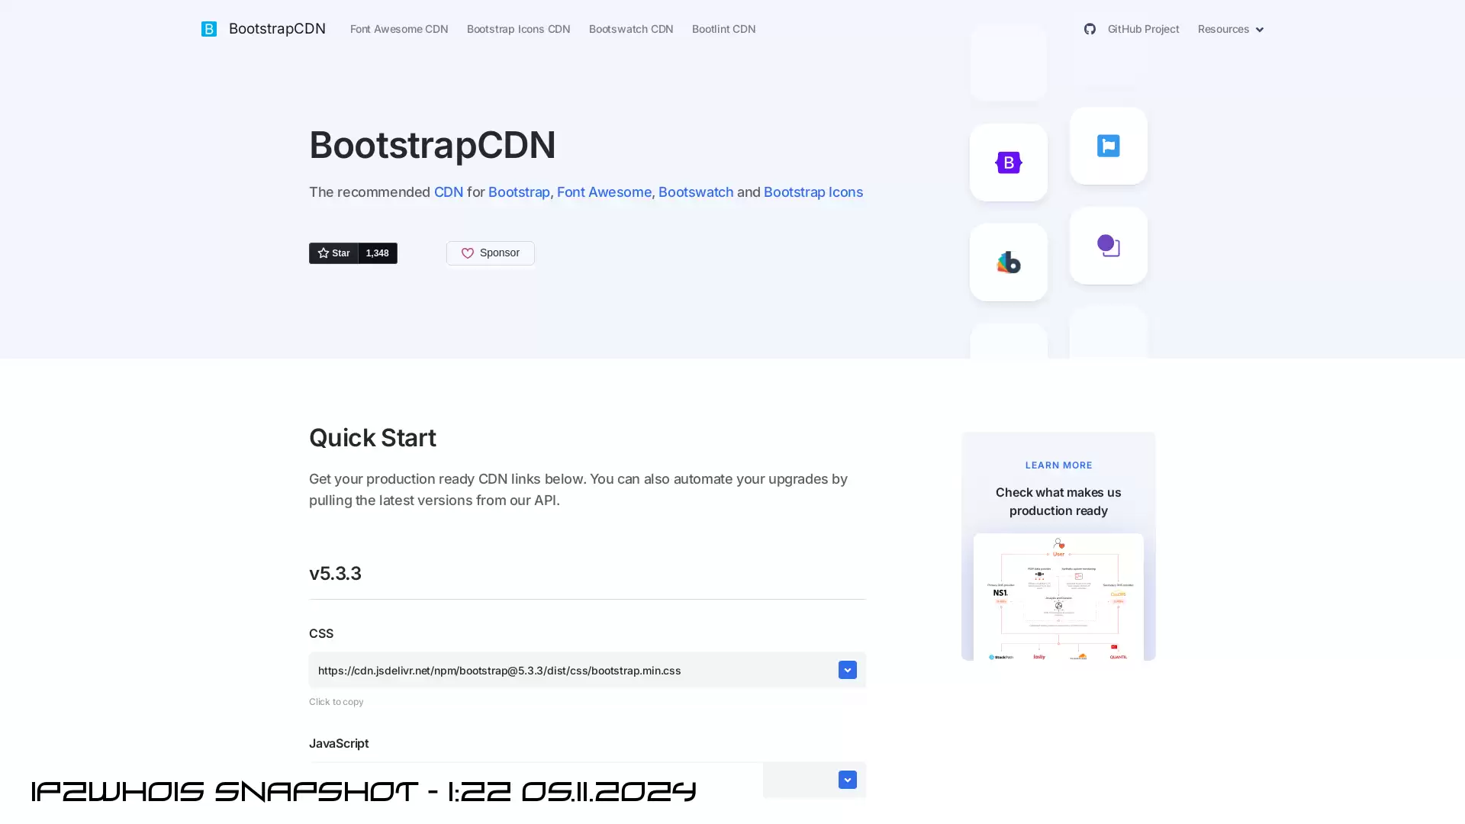Click the Sponsor button
Viewport: 1465px width, 824px height.
[491, 253]
